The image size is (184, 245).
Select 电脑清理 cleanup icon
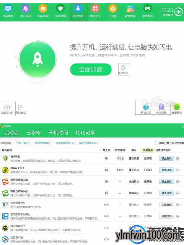[x=43, y=9]
